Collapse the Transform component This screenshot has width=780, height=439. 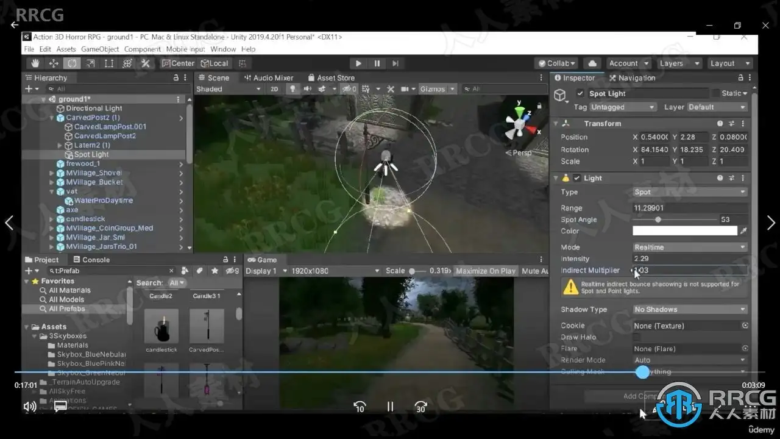(556, 124)
